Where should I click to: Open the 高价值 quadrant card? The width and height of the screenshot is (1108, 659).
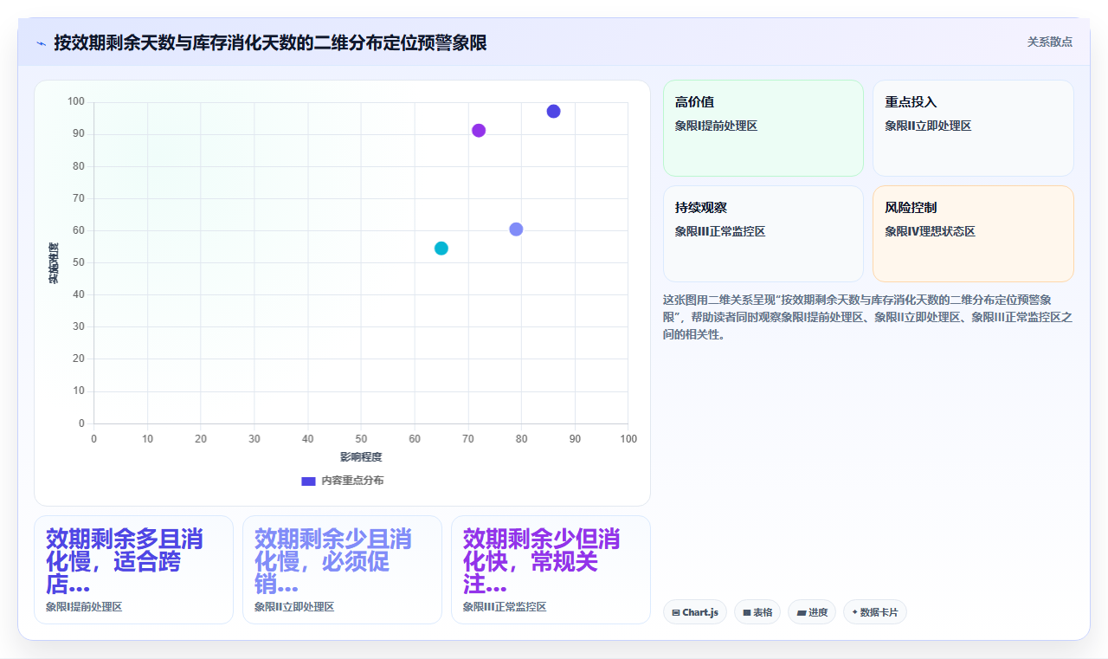763,128
